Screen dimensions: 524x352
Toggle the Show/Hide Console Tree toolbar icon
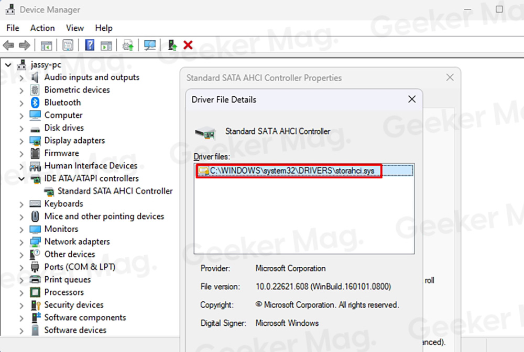(46, 46)
